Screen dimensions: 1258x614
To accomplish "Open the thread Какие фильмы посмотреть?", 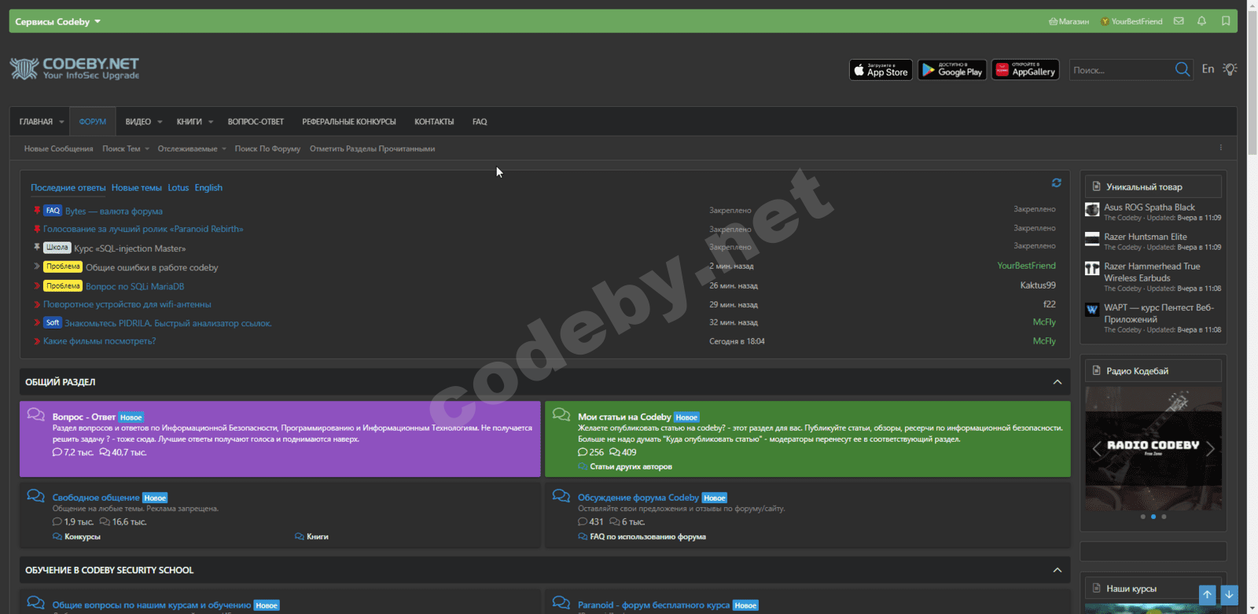I will point(100,341).
